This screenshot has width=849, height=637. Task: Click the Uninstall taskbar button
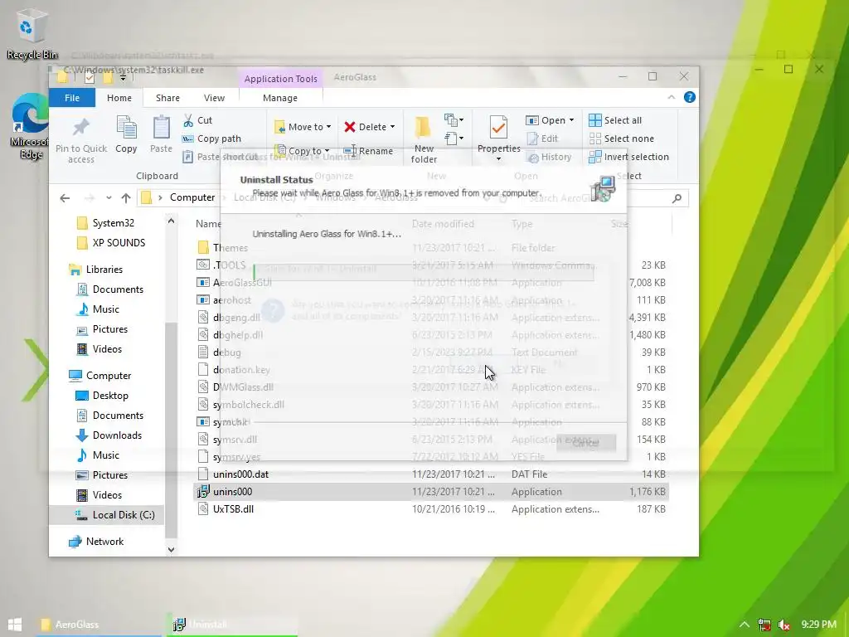click(x=232, y=625)
